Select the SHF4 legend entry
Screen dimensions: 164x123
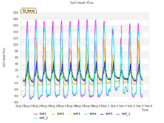tap(90, 114)
